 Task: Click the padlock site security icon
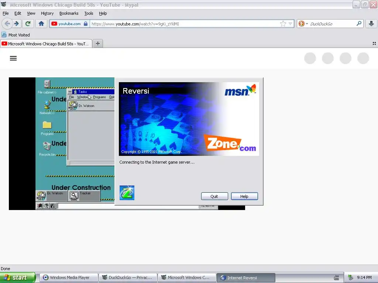point(86,24)
